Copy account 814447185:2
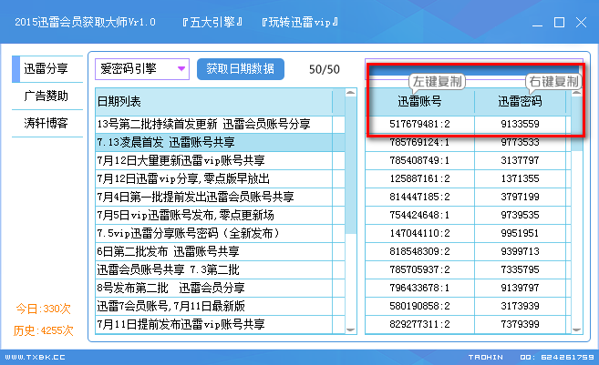 (x=419, y=197)
